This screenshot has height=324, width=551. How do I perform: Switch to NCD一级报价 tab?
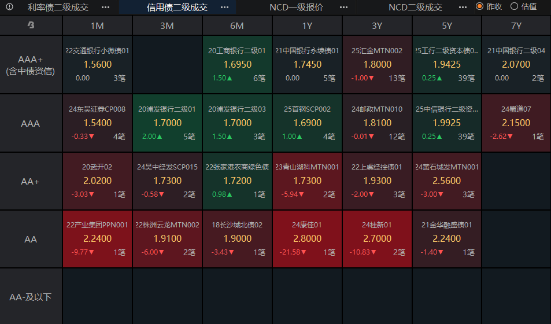(x=296, y=8)
